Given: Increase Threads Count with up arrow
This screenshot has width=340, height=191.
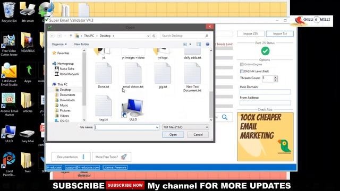Looking at the screenshot, I should pos(276,77).
